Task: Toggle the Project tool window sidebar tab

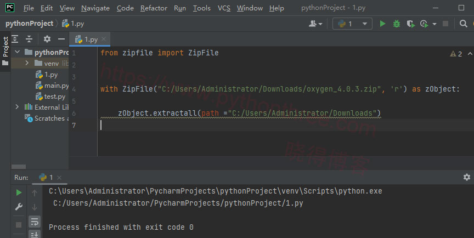Action: click(x=5, y=47)
